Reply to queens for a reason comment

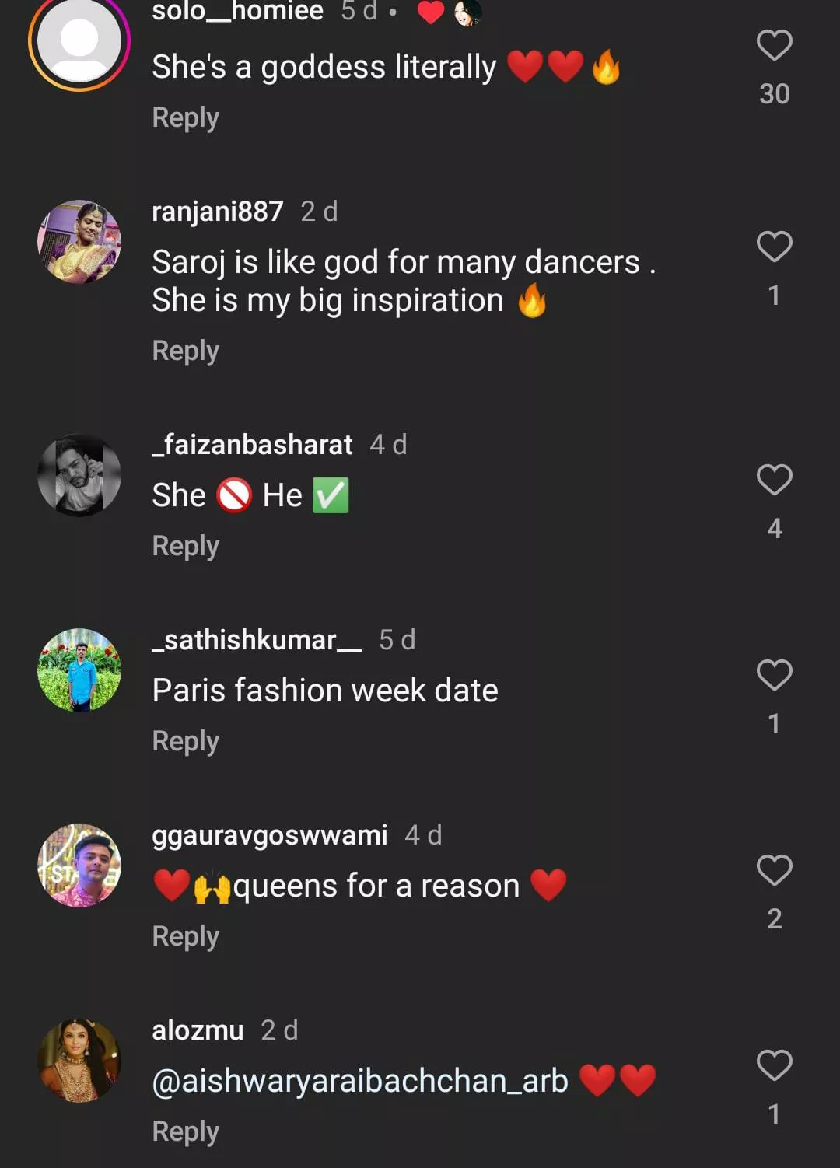[185, 937]
